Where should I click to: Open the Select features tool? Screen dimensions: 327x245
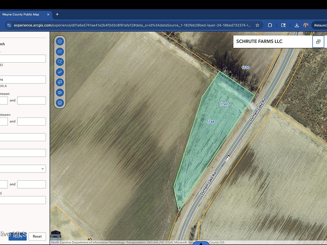coord(60,82)
